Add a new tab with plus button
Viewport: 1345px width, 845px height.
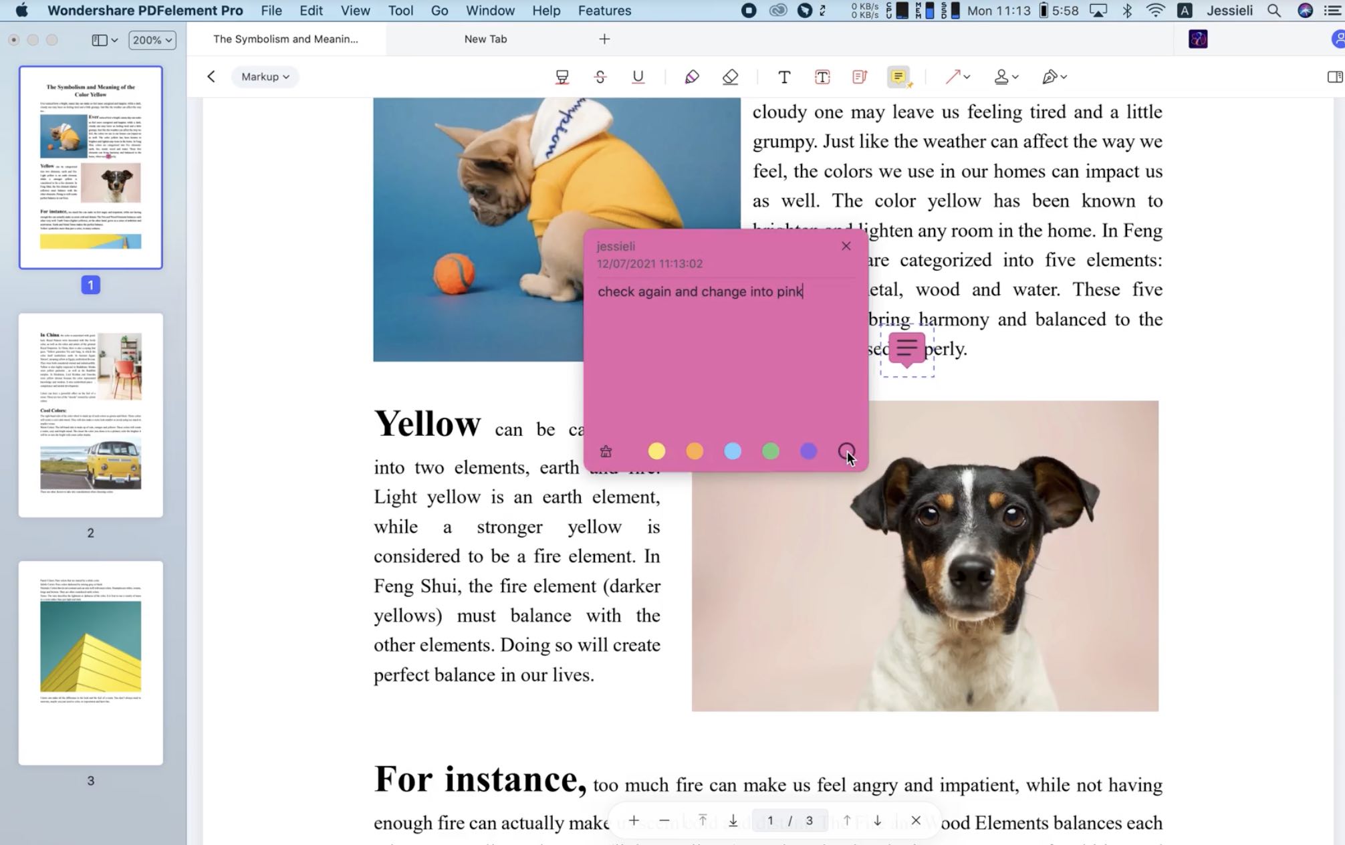coord(604,39)
